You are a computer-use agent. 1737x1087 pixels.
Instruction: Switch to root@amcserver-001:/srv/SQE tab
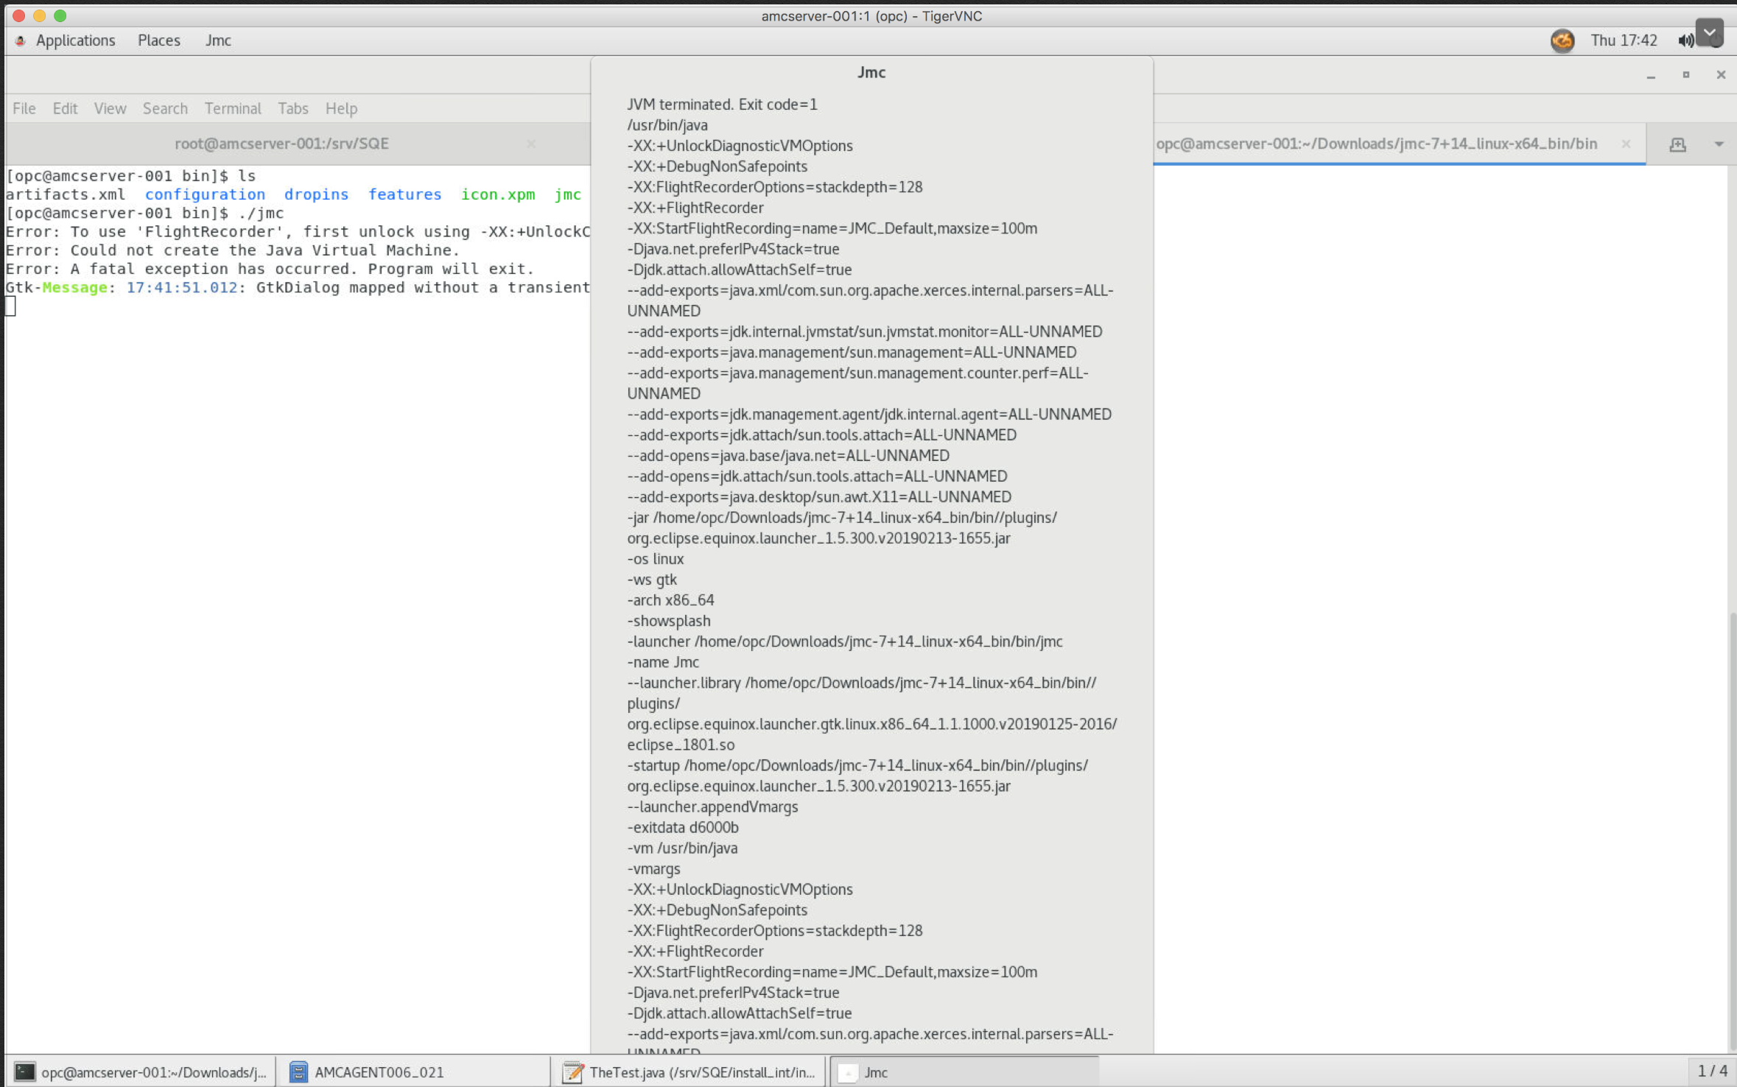tap(281, 144)
